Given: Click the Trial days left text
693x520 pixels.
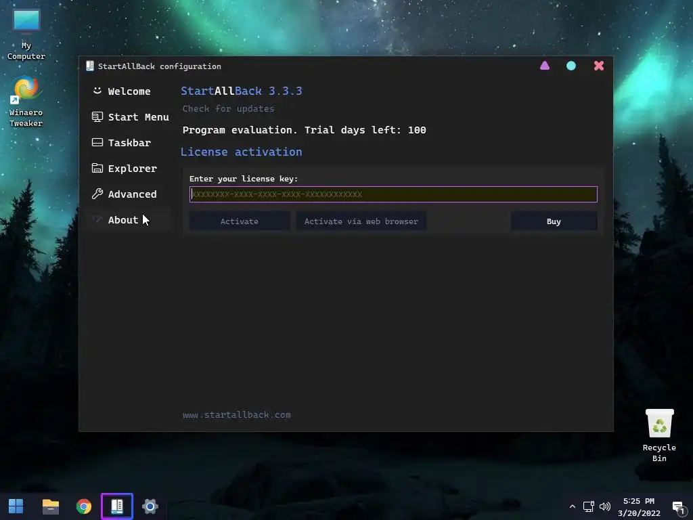Looking at the screenshot, I should [x=365, y=130].
